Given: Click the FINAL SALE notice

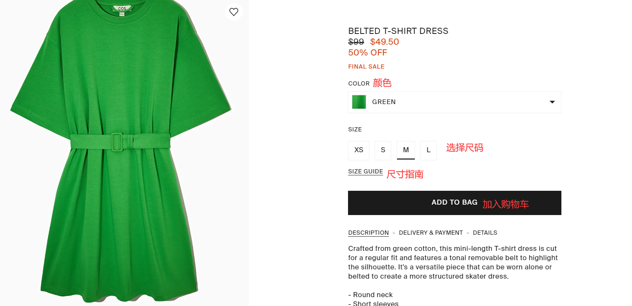Looking at the screenshot, I should (x=366, y=67).
